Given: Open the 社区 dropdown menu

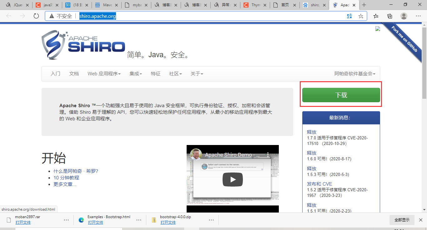Looking at the screenshot, I should point(175,74).
